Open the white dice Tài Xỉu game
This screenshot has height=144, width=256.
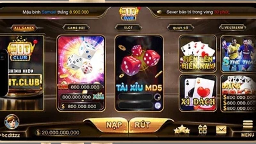[81, 73]
